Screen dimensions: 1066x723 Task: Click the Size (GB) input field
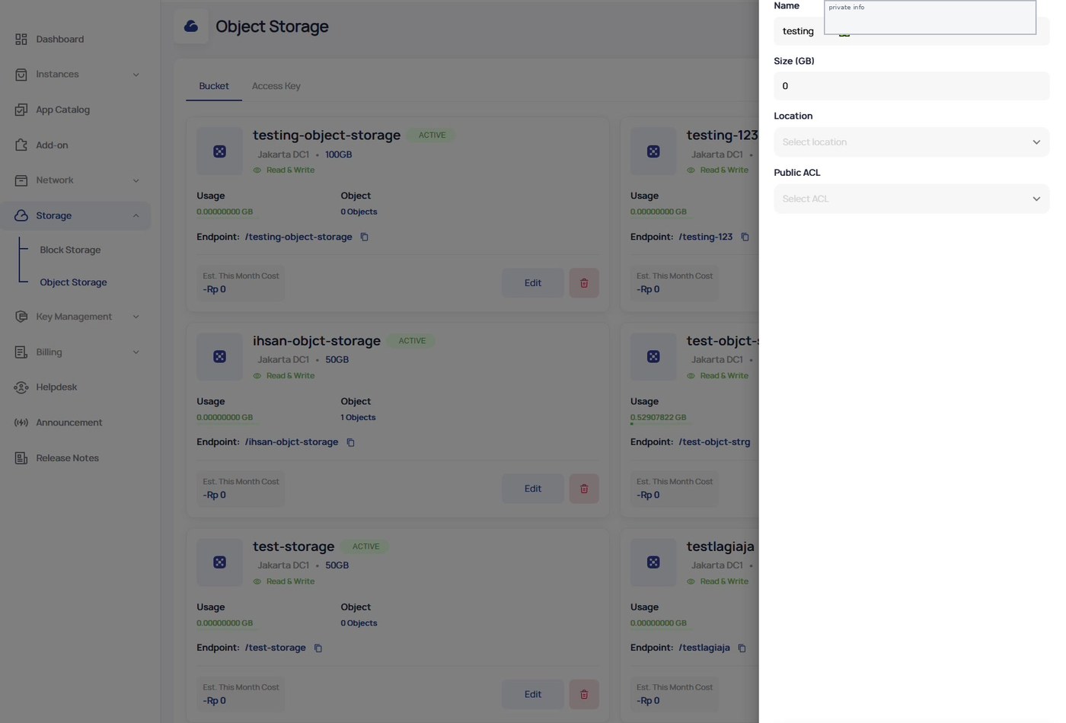click(x=911, y=86)
